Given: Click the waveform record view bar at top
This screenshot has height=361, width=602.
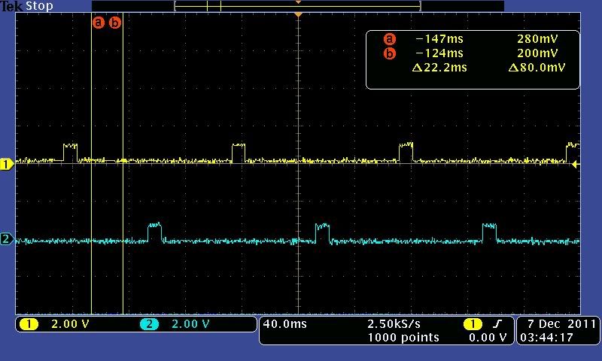Looking at the screenshot, I should point(297,6).
